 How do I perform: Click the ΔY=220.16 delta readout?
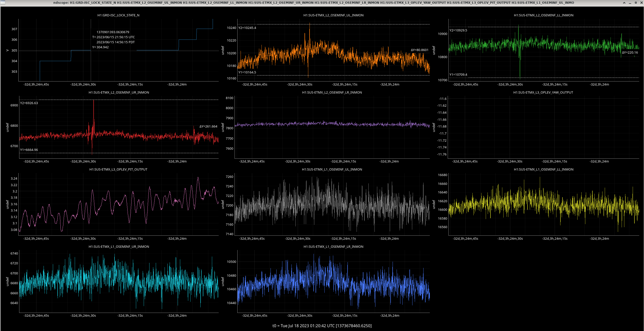630,53
